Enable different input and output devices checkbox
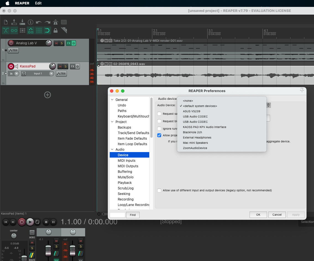The width and height of the screenshot is (314, 261). point(159,190)
